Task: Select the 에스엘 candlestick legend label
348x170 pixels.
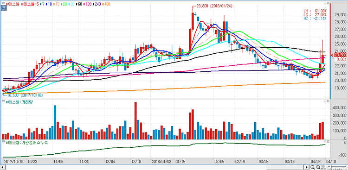Action: [13, 4]
